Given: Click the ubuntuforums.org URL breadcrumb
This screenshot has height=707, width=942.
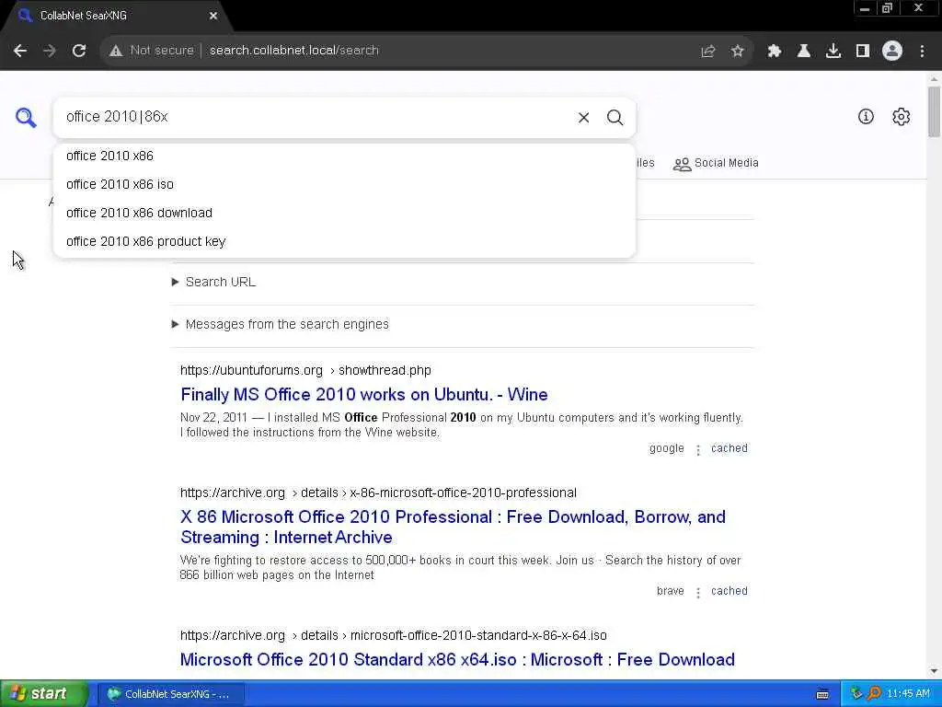Looking at the screenshot, I should (x=305, y=370).
